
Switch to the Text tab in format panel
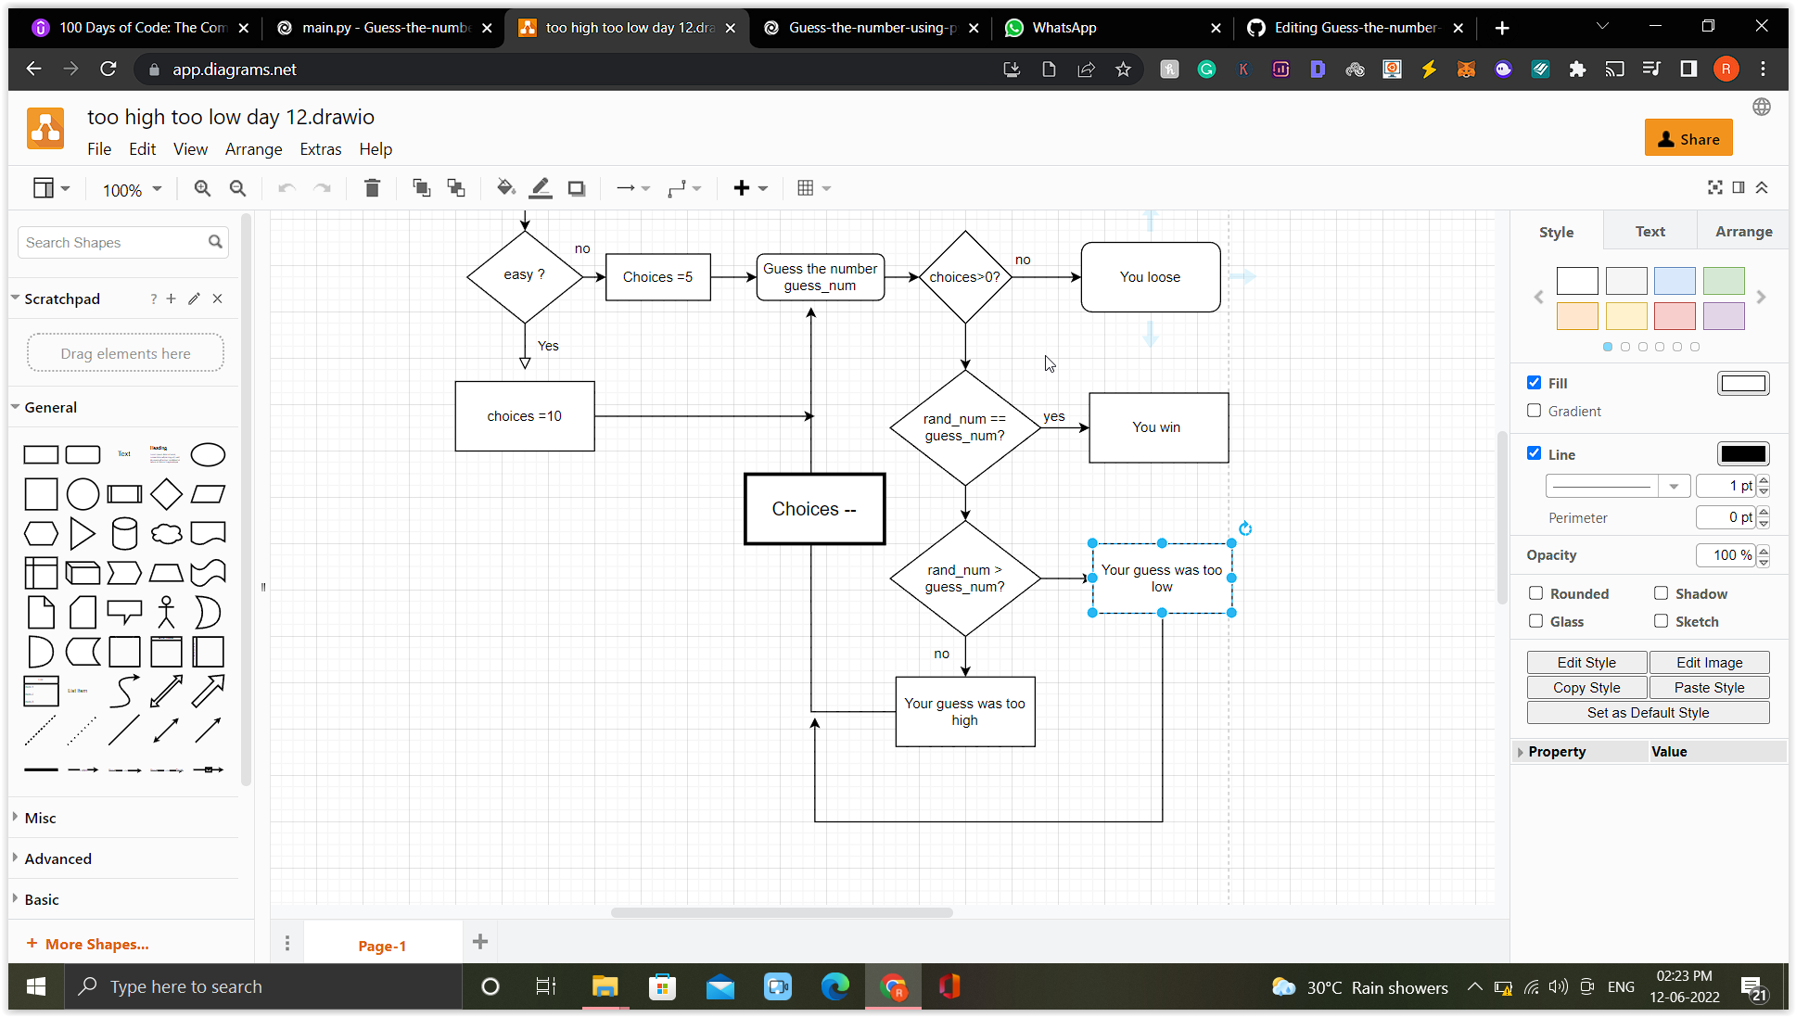[x=1650, y=232]
